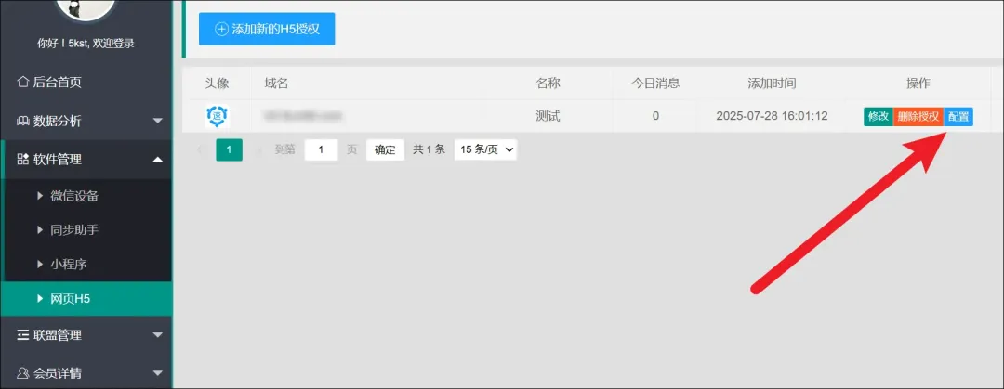Click the page number input field
This screenshot has height=389, width=1004.
click(322, 149)
